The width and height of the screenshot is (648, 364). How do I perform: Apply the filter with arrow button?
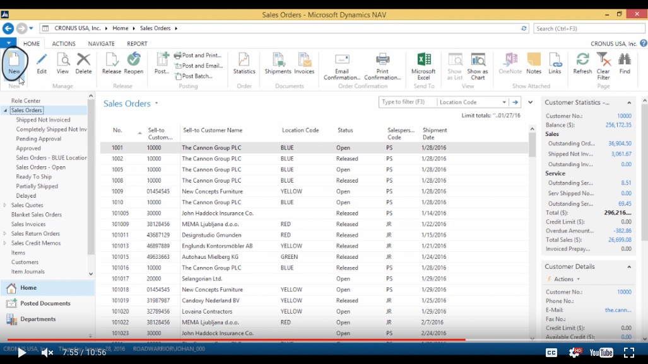515,103
